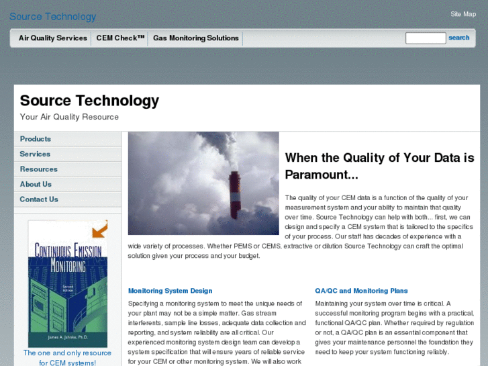The height and width of the screenshot is (366, 488).
Task: Focus the search text field
Action: (426, 38)
